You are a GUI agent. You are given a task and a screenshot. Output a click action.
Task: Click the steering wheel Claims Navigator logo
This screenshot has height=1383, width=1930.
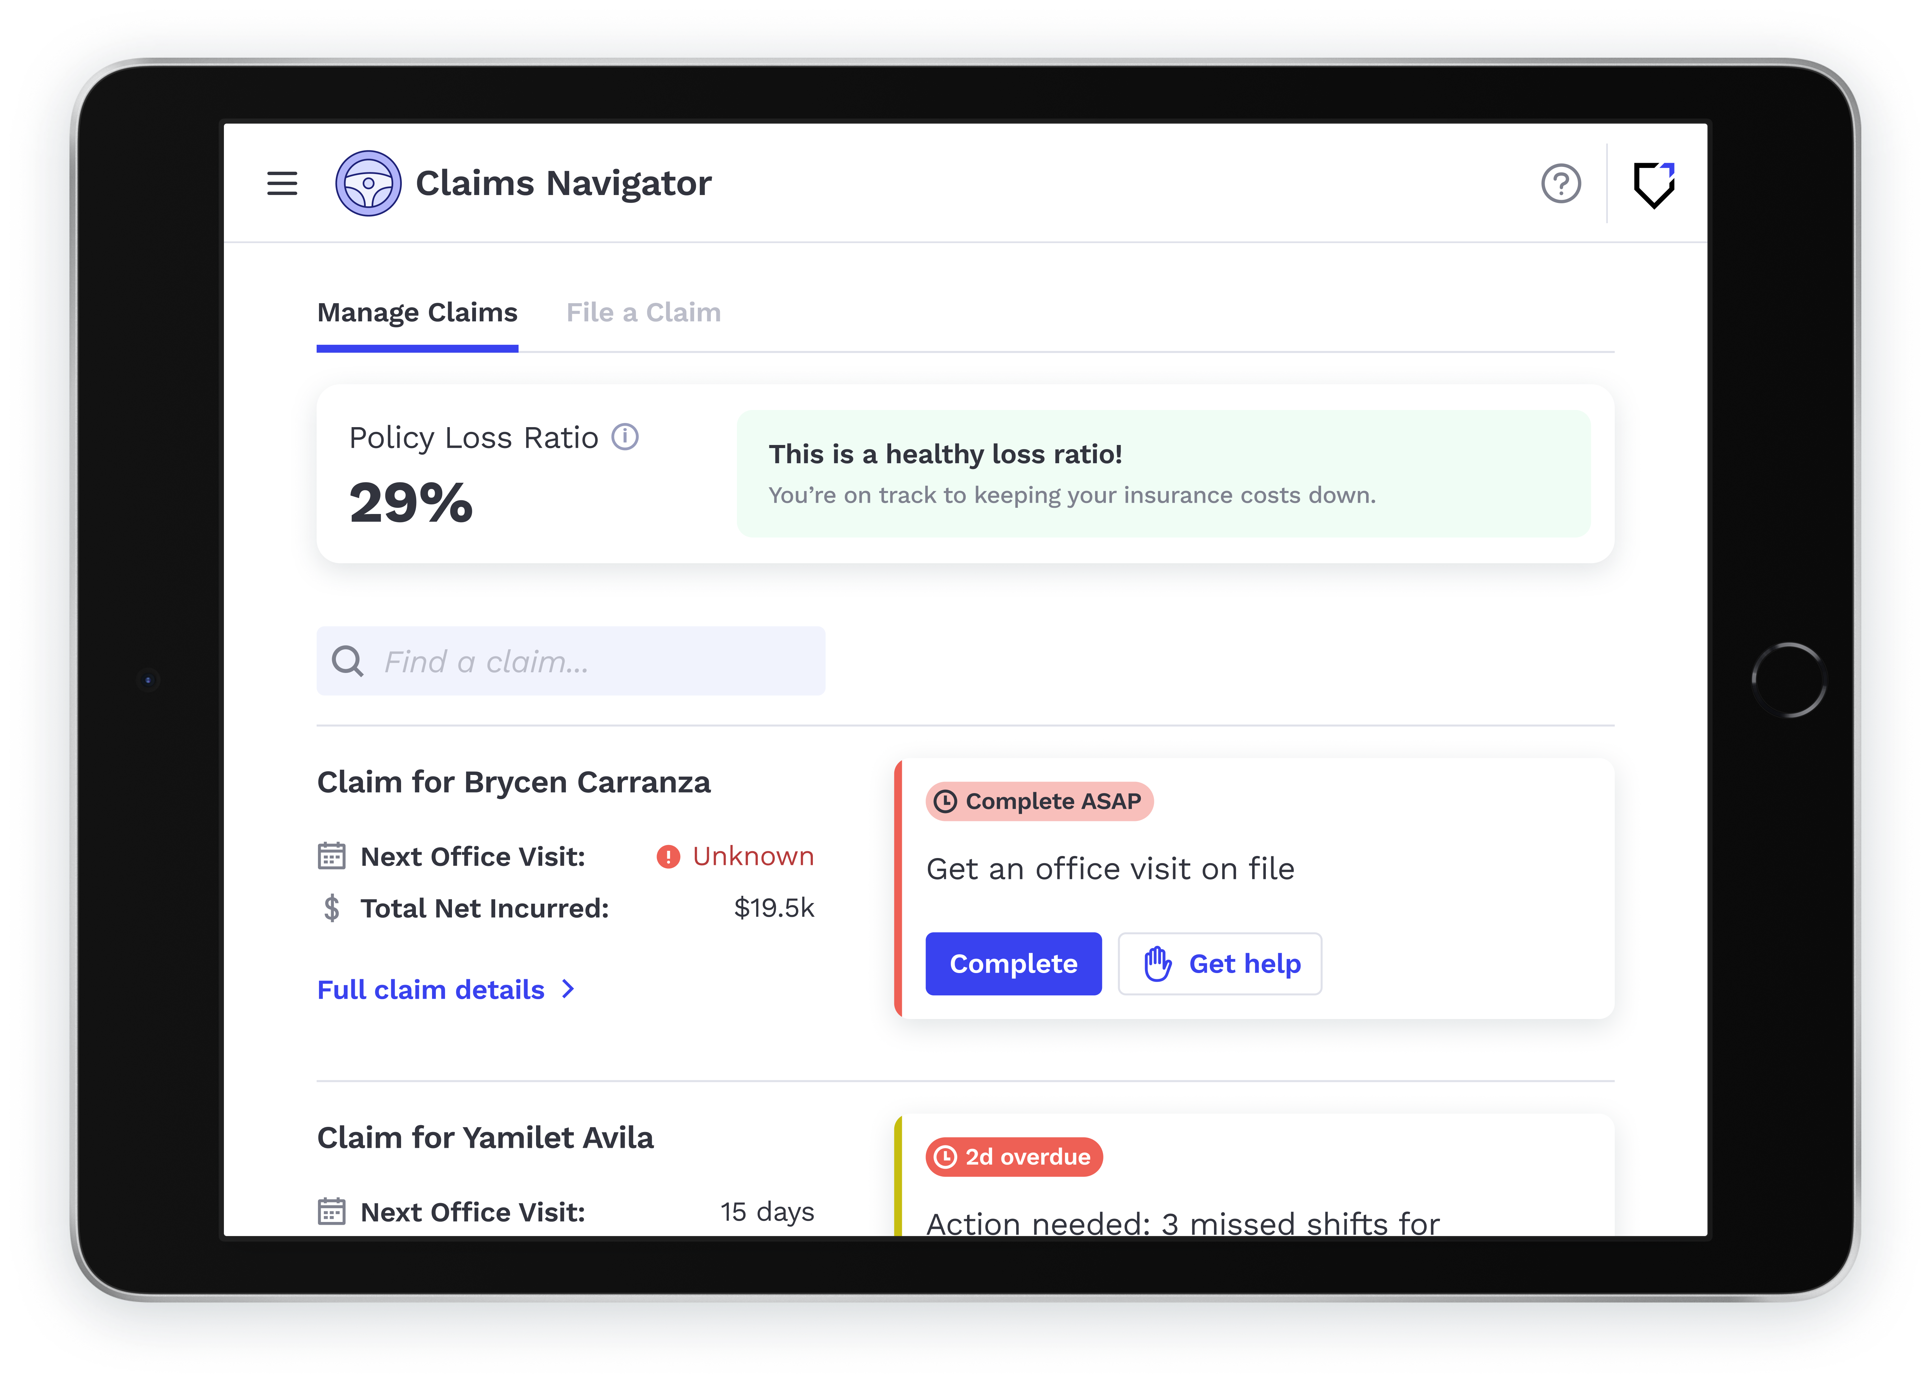tap(368, 183)
